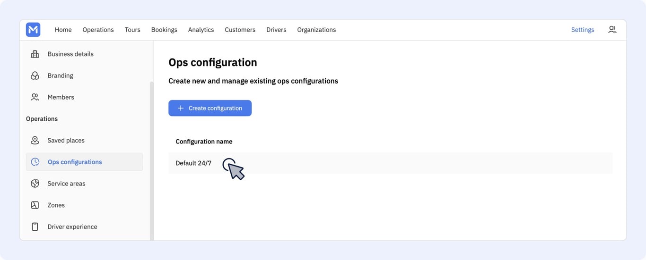Click the Ops configurations clock icon
The height and width of the screenshot is (260, 646).
[35, 162]
